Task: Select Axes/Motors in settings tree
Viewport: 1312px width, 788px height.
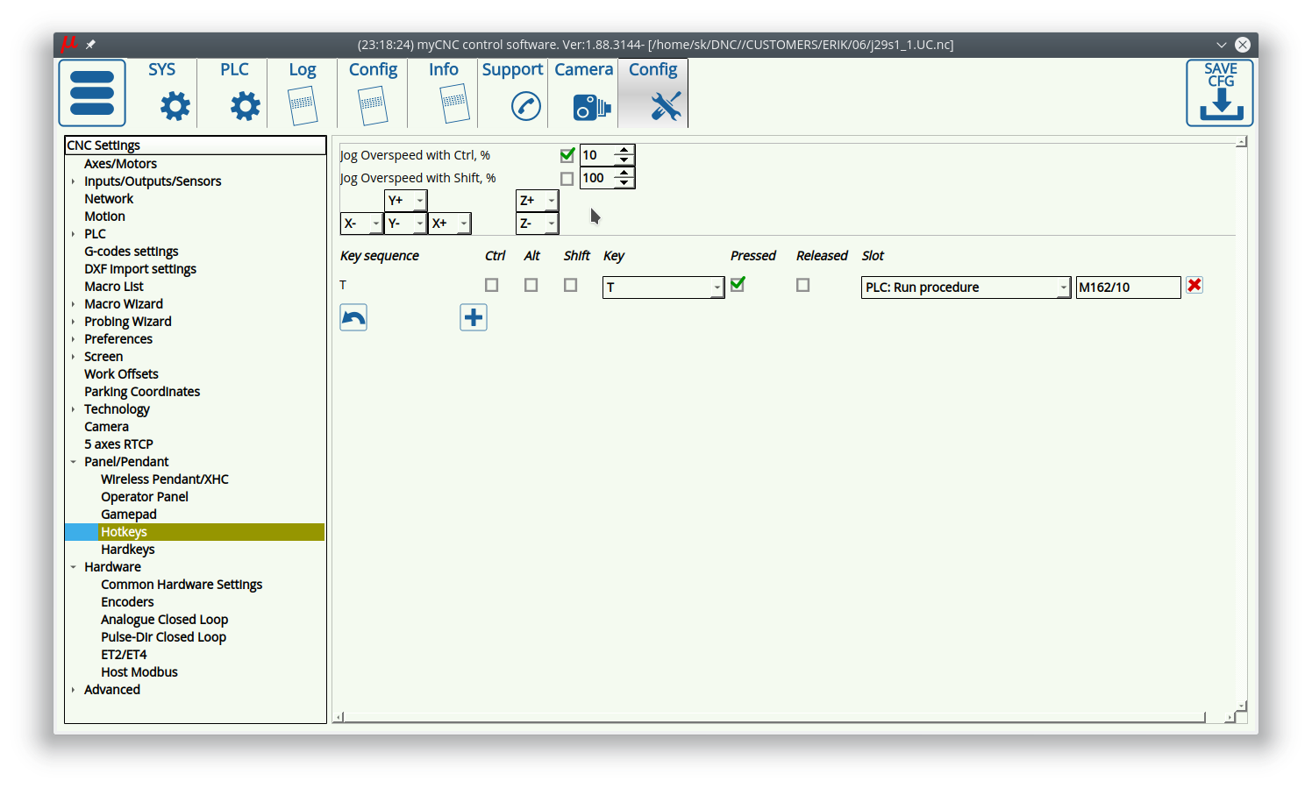Action: point(120,164)
